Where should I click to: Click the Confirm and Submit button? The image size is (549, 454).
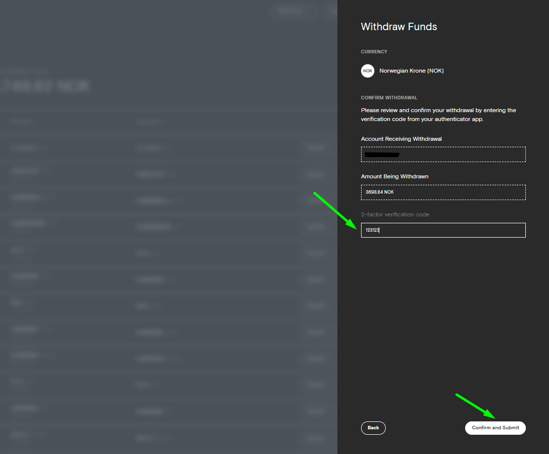(x=495, y=428)
